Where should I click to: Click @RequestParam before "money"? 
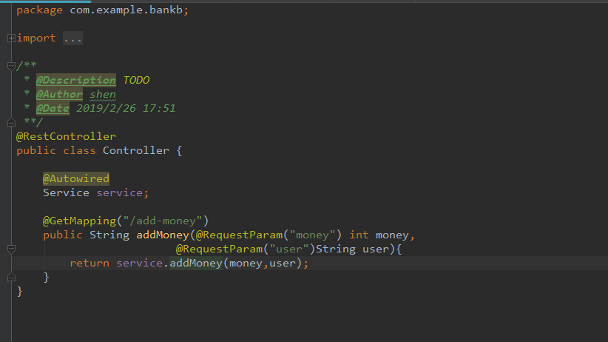pyautogui.click(x=239, y=235)
